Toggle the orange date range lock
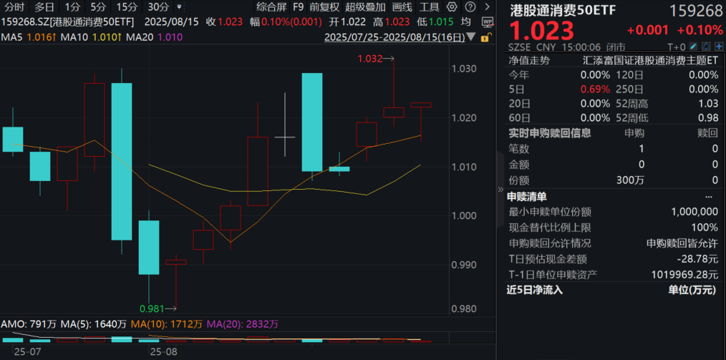 click(486, 36)
